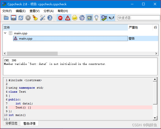Click the code view vertical scrollbar thumb
This screenshot has height=129, width=161.
click(155, 93)
